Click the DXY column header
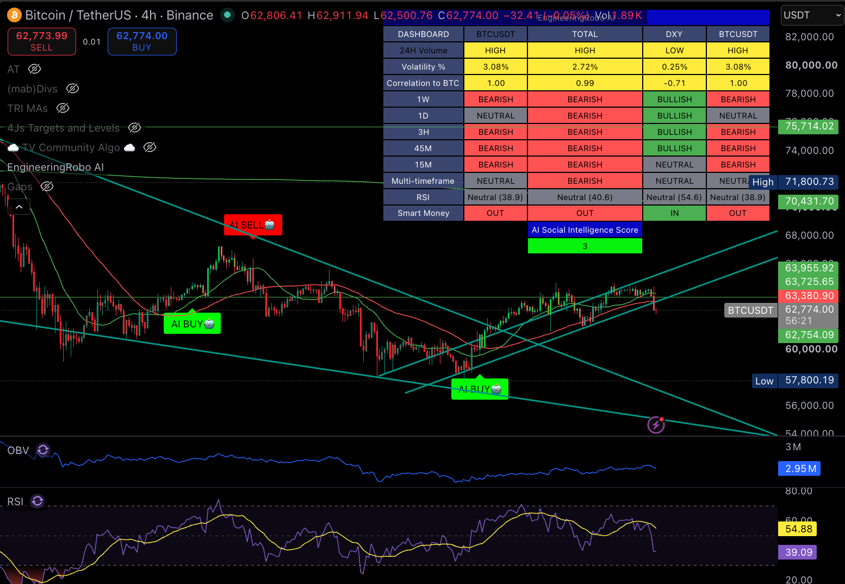845x584 pixels. coord(674,34)
